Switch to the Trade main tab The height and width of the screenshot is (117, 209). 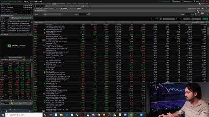43,4
